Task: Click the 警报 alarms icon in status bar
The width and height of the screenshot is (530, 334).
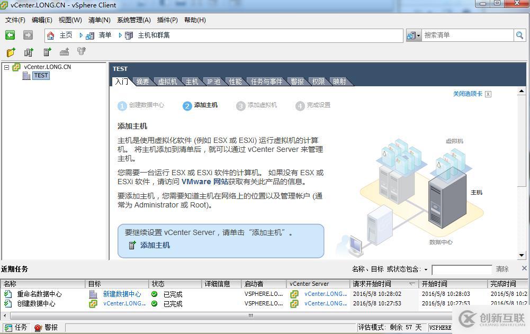Action: [x=38, y=328]
